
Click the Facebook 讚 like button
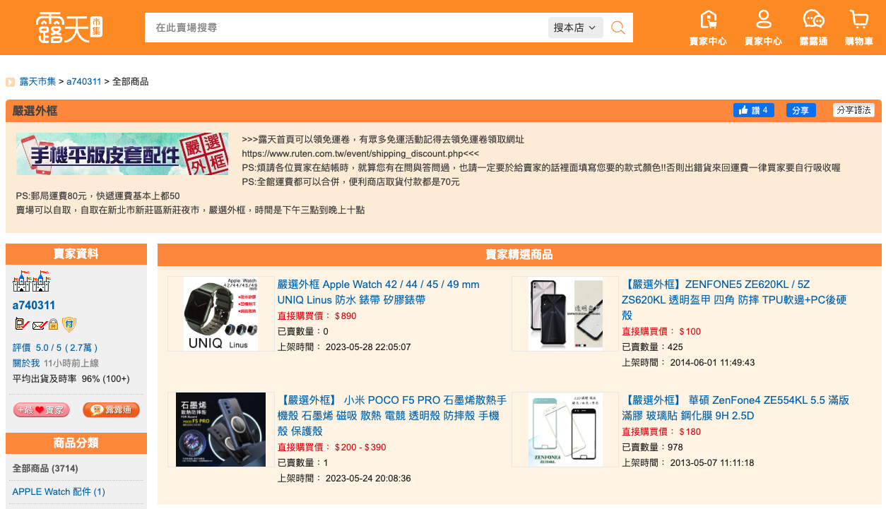point(753,110)
